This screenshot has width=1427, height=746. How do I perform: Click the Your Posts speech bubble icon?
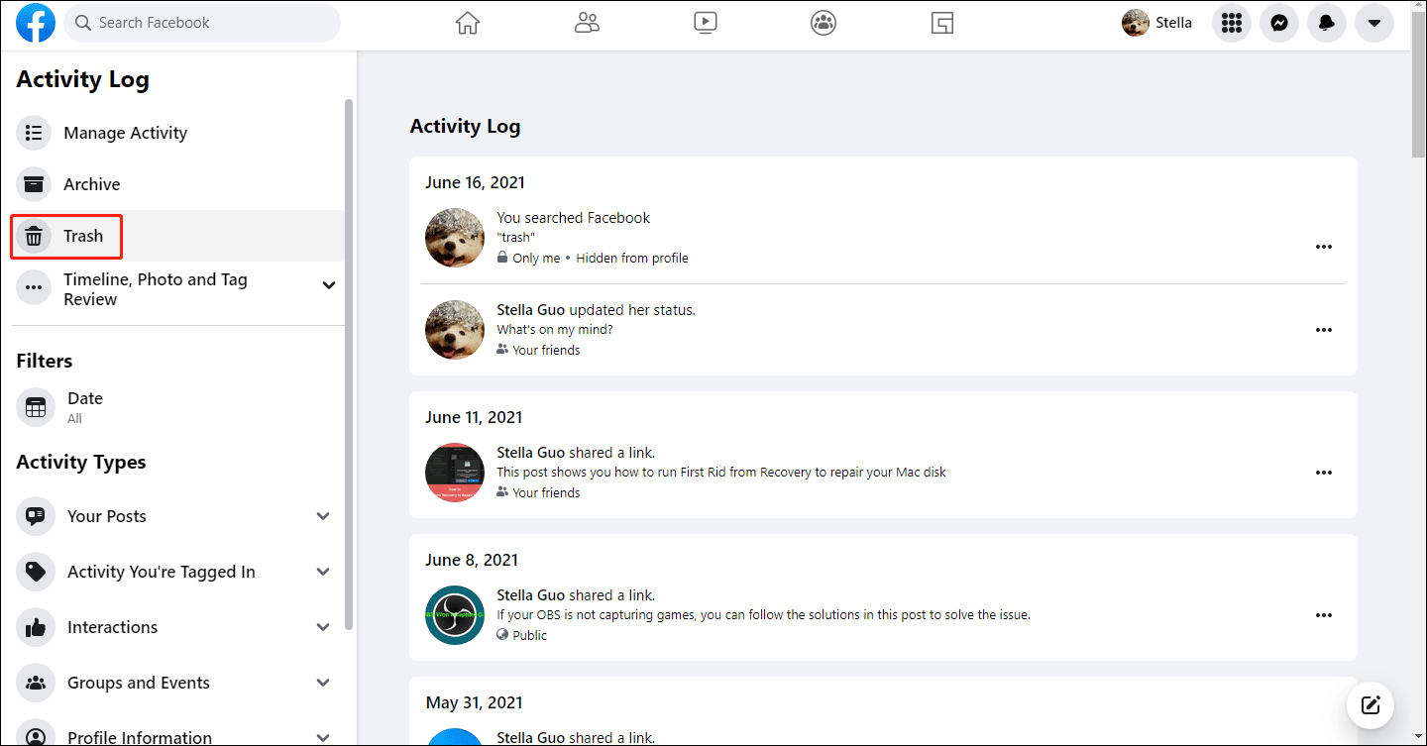36,516
